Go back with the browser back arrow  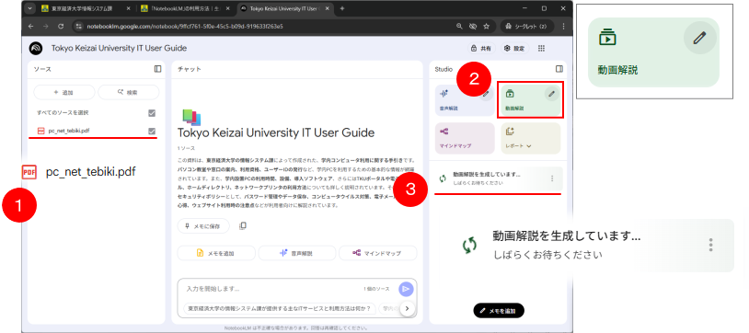[x=31, y=27]
